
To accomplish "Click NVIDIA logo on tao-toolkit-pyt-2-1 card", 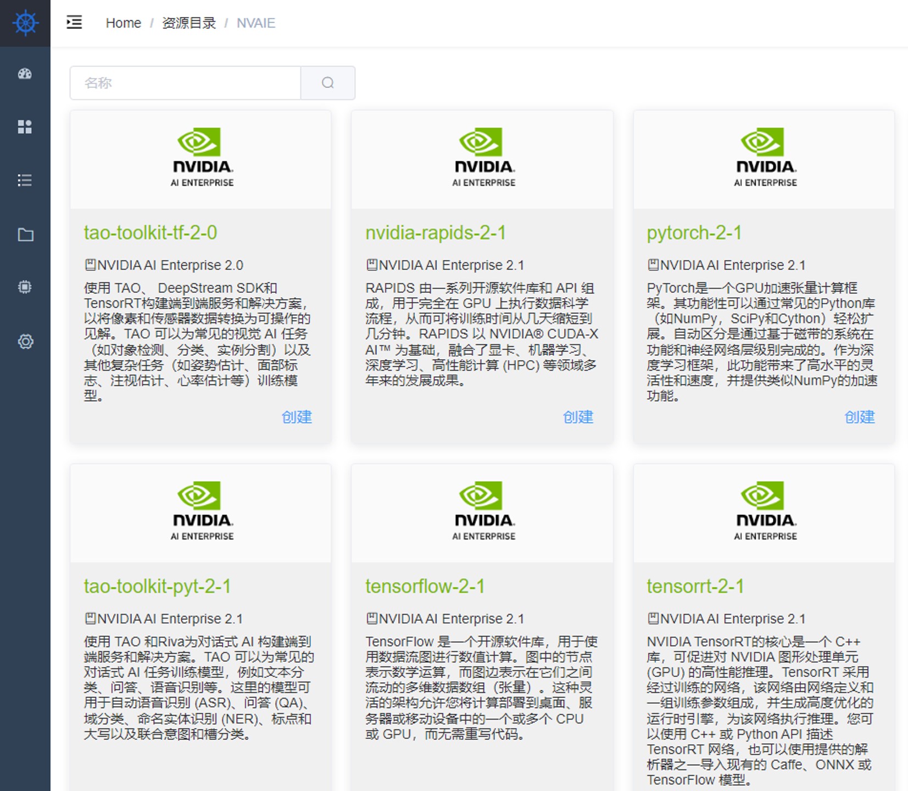I will point(202,511).
